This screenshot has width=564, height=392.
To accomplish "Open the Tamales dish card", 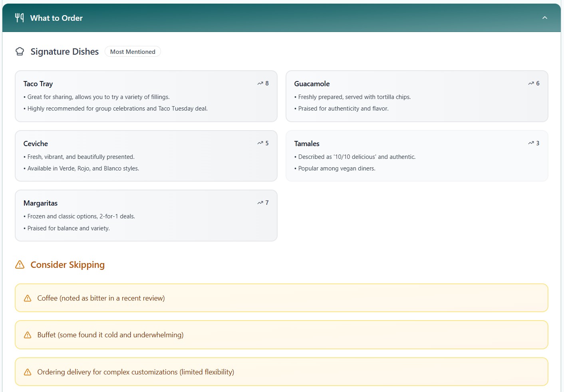I will click(x=417, y=156).
